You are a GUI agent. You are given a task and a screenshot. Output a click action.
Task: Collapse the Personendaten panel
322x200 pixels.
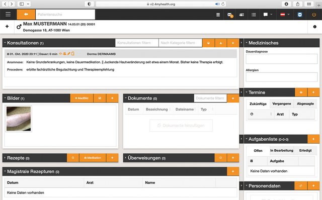[247, 185]
